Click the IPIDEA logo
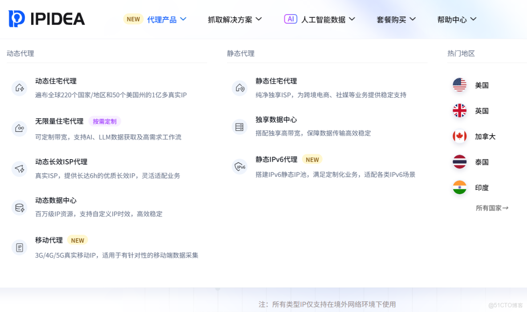This screenshot has height=312, width=527. click(46, 19)
